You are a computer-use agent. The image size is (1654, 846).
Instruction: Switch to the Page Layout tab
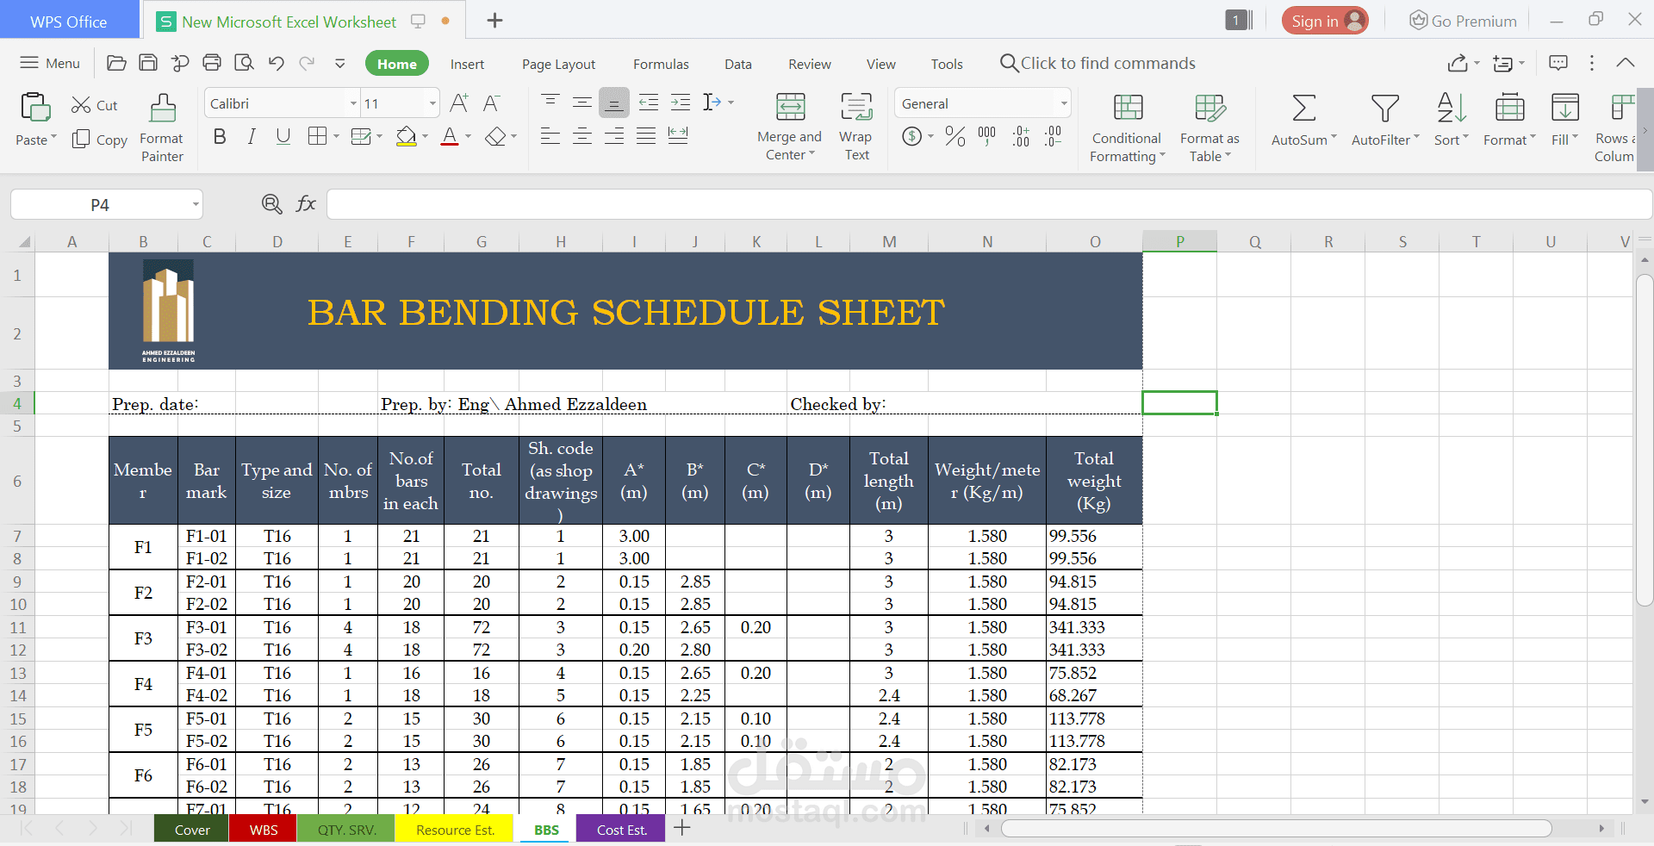(x=558, y=64)
